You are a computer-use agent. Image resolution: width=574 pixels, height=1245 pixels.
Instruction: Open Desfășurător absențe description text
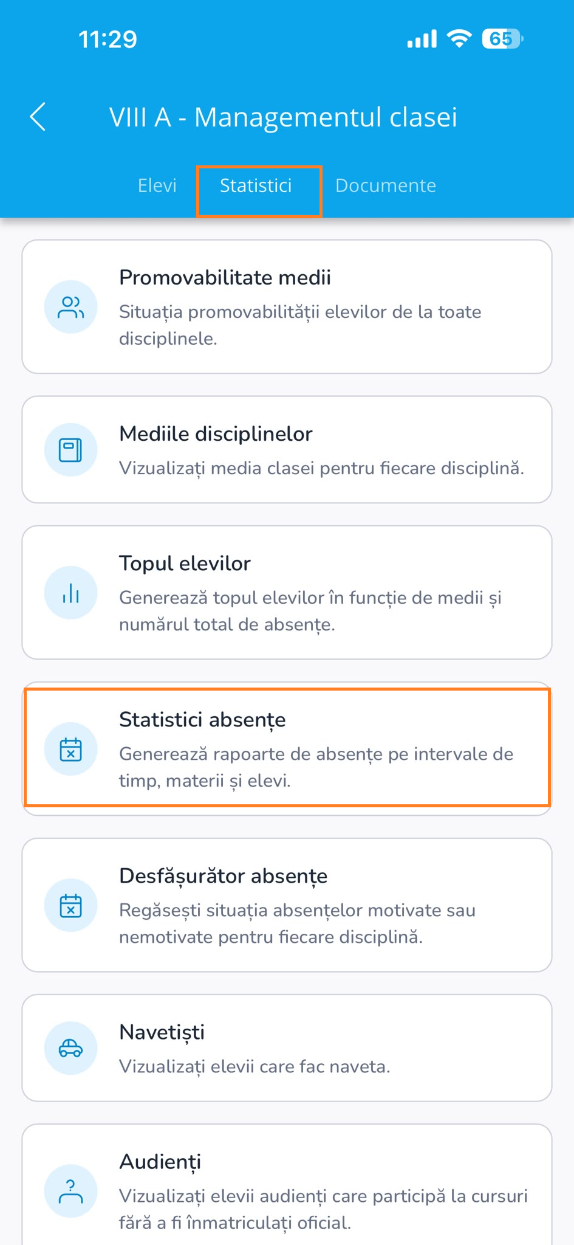click(x=297, y=923)
